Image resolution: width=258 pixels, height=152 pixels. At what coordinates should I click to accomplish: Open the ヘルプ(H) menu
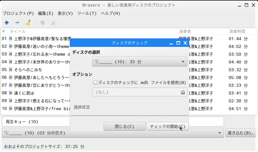pyautogui.click(x=110, y=13)
